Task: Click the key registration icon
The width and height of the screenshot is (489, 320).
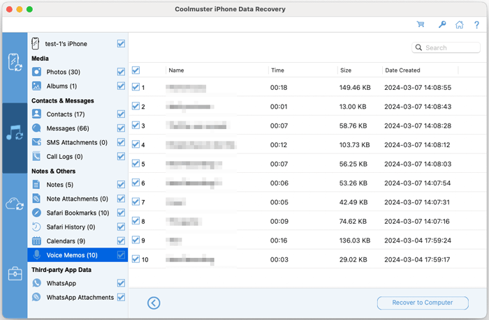Action: click(x=442, y=24)
